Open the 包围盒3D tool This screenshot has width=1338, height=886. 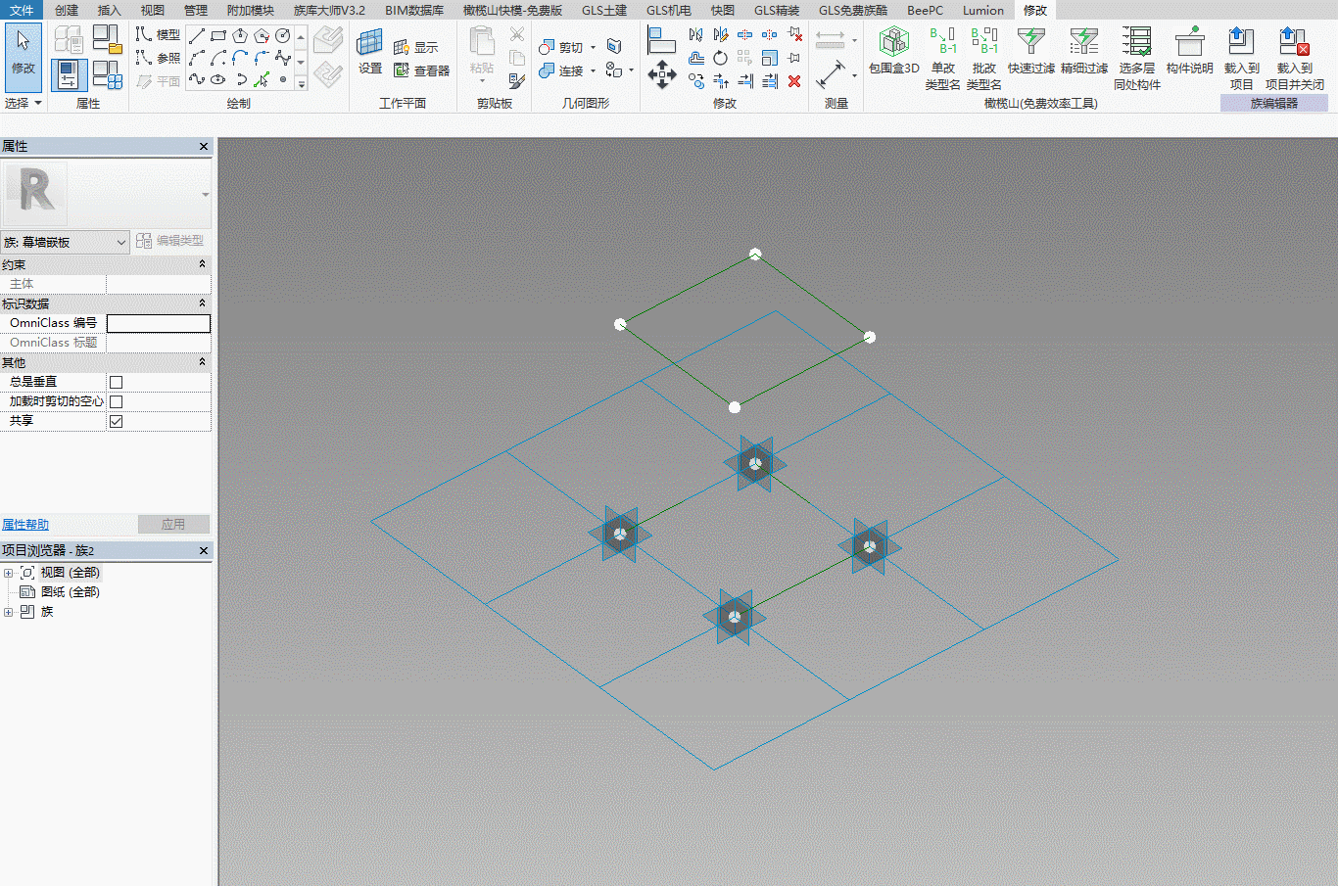coord(893,51)
